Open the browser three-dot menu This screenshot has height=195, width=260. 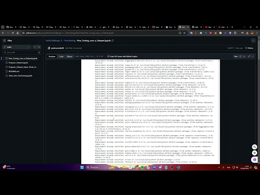(257, 33)
